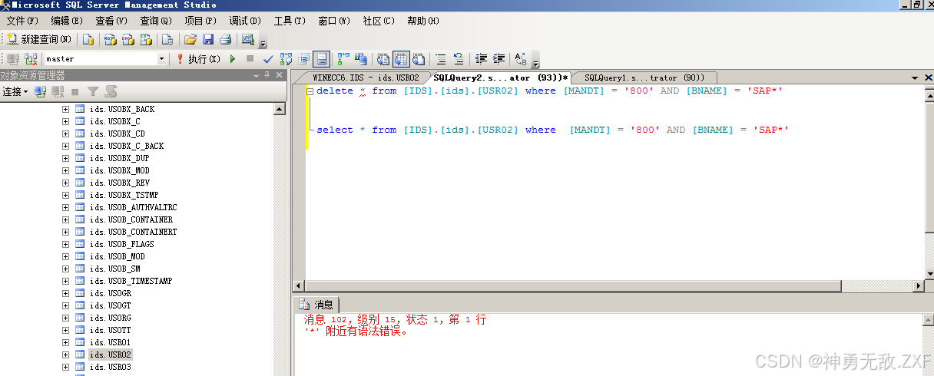This screenshot has height=376, width=934.
Task: Open the 连接 dropdown in Object Explorer
Action: coord(15,91)
